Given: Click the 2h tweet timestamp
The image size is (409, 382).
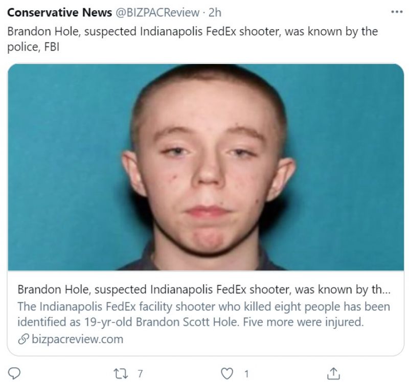Looking at the screenshot, I should [x=215, y=12].
